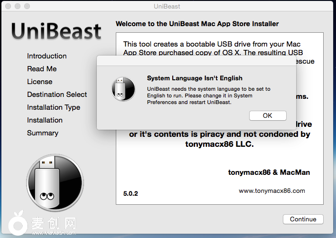
Task: Open the www.tonymacx86.com link
Action: (x=271, y=191)
